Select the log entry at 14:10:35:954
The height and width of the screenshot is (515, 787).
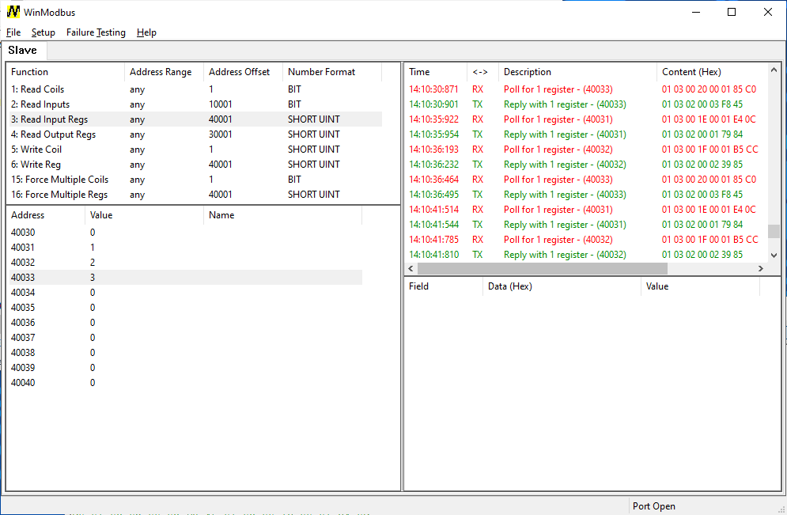point(586,134)
